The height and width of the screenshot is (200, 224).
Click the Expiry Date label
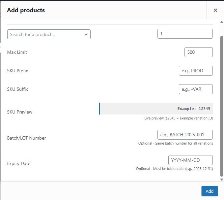(18, 163)
